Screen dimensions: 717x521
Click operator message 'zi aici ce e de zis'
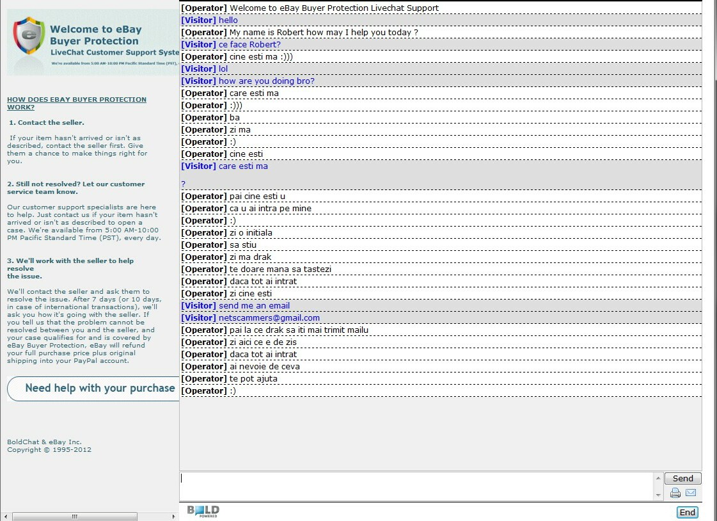click(263, 342)
